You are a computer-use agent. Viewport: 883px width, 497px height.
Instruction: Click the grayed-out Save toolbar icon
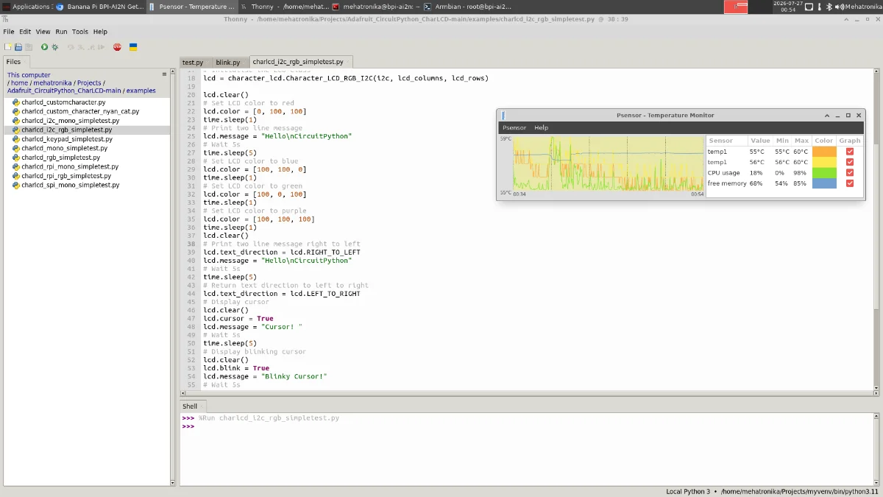click(x=29, y=47)
